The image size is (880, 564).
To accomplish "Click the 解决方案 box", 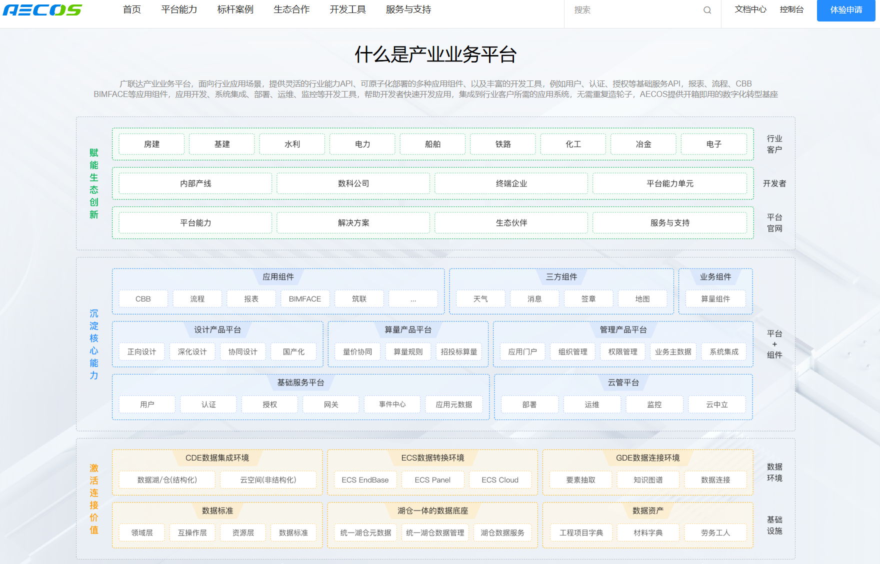I will [x=353, y=223].
